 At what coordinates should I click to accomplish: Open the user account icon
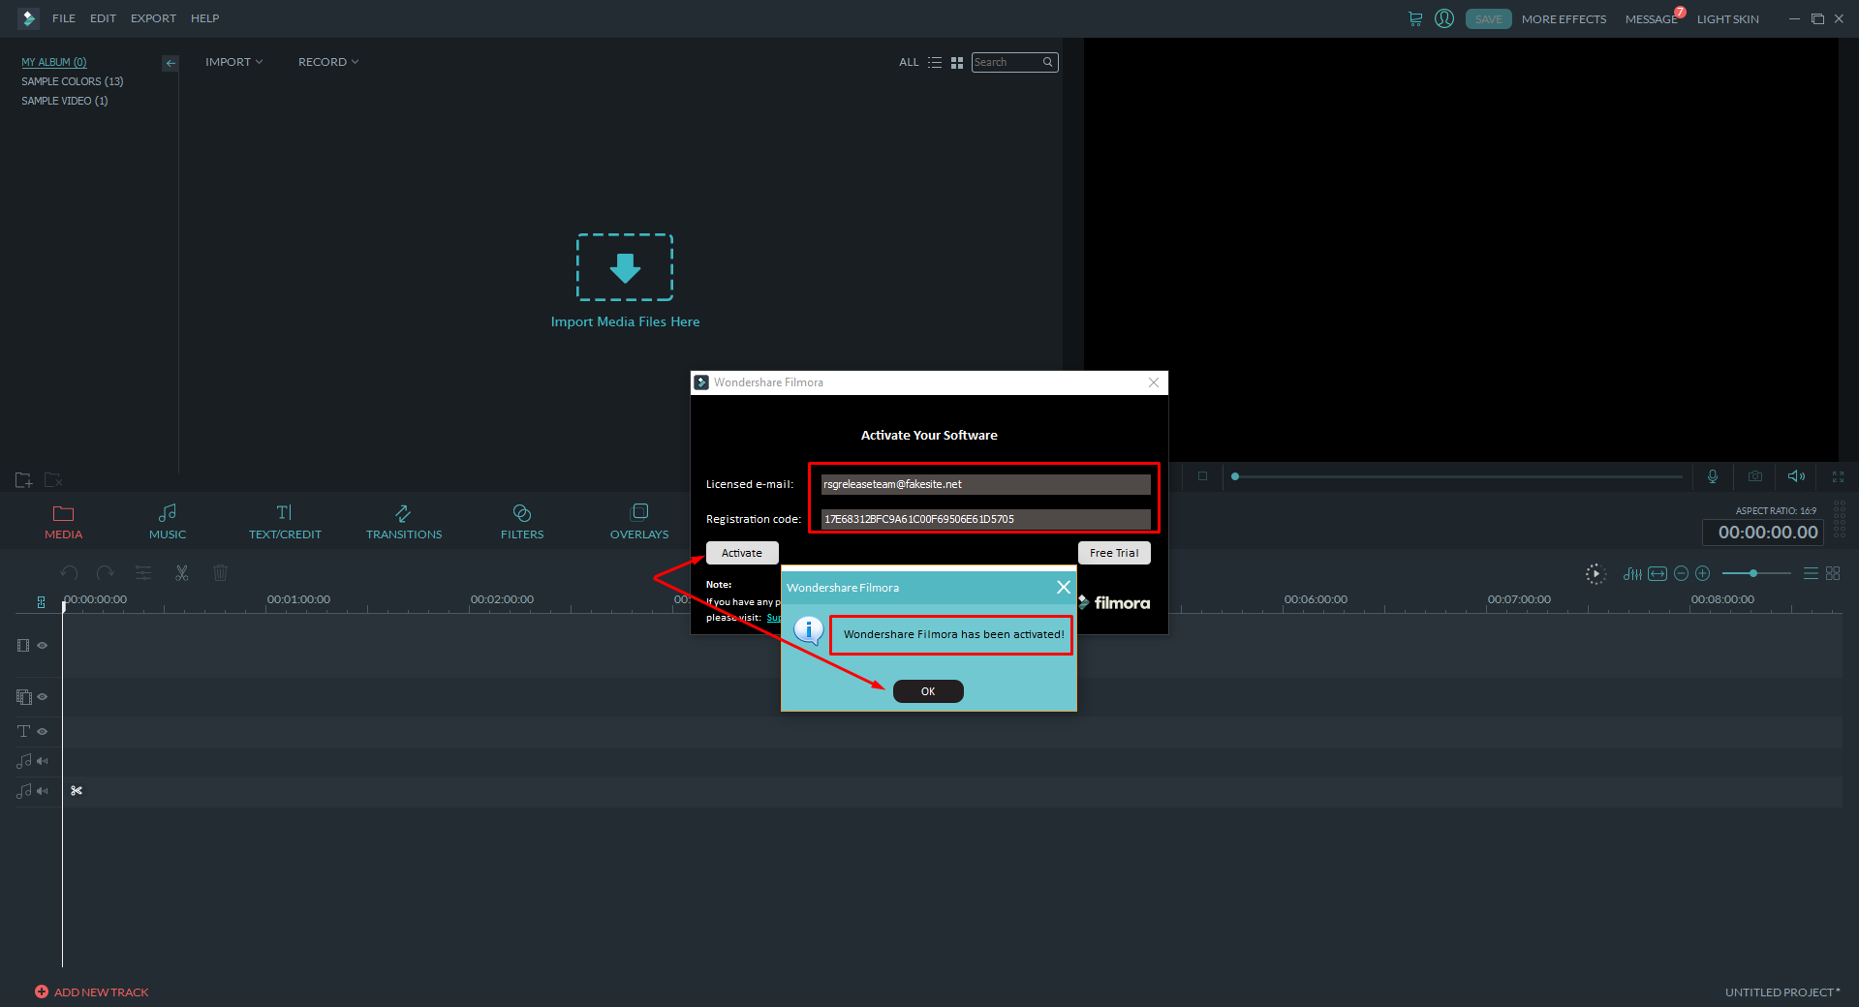[1444, 18]
